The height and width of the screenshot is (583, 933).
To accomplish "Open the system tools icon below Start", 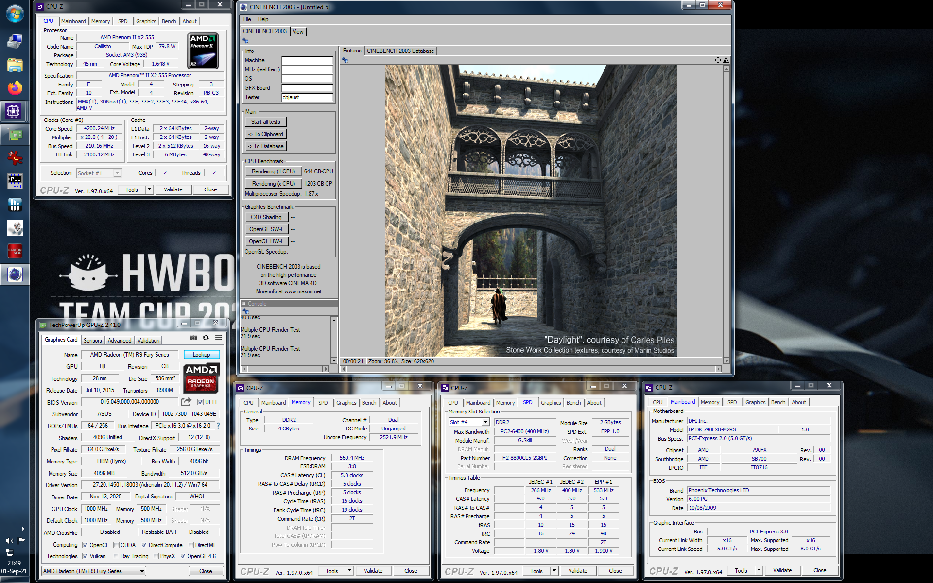I will click(x=15, y=41).
